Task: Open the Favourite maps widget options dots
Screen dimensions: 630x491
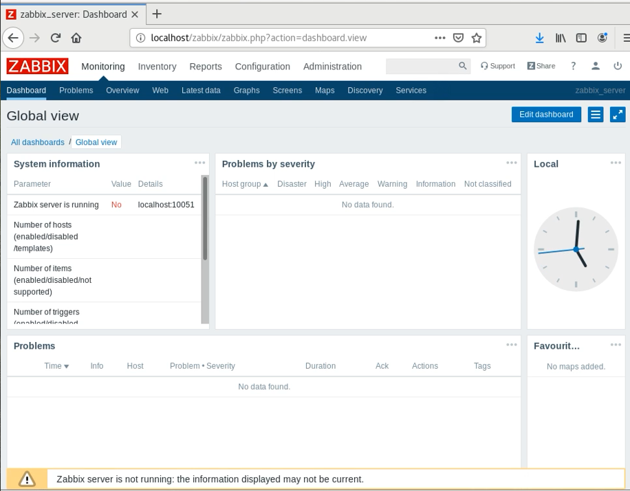Action: (616, 345)
